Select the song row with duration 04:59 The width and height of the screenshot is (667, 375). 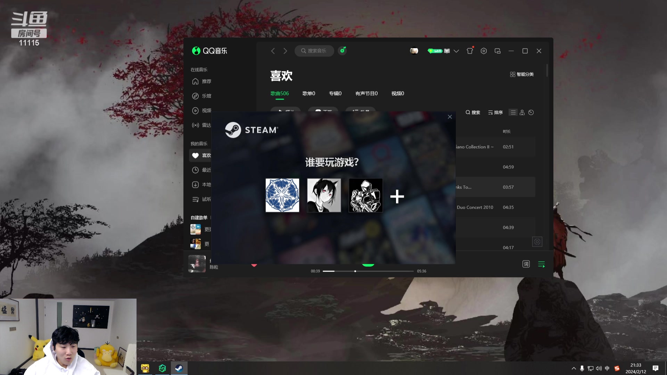pyautogui.click(x=495, y=167)
